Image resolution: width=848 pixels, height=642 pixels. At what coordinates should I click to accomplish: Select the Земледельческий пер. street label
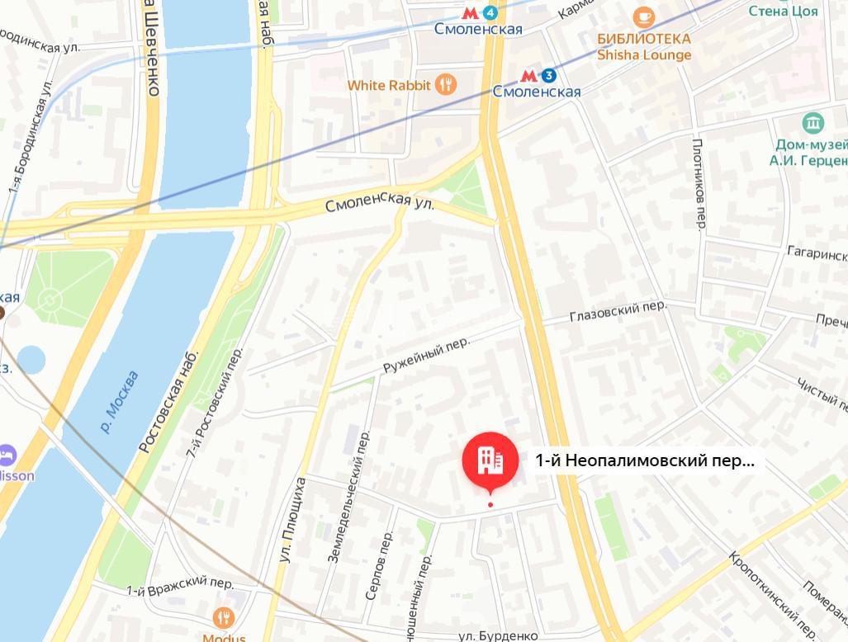coord(348,497)
